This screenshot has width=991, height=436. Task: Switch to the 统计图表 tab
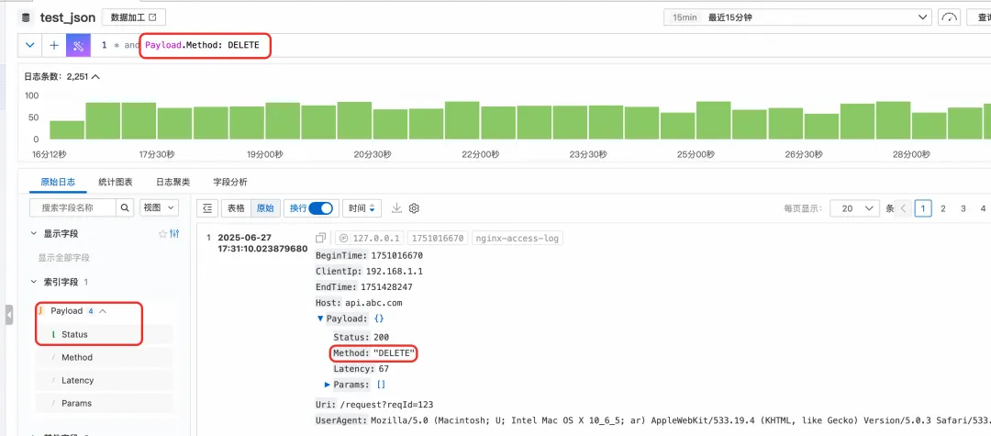coord(115,182)
